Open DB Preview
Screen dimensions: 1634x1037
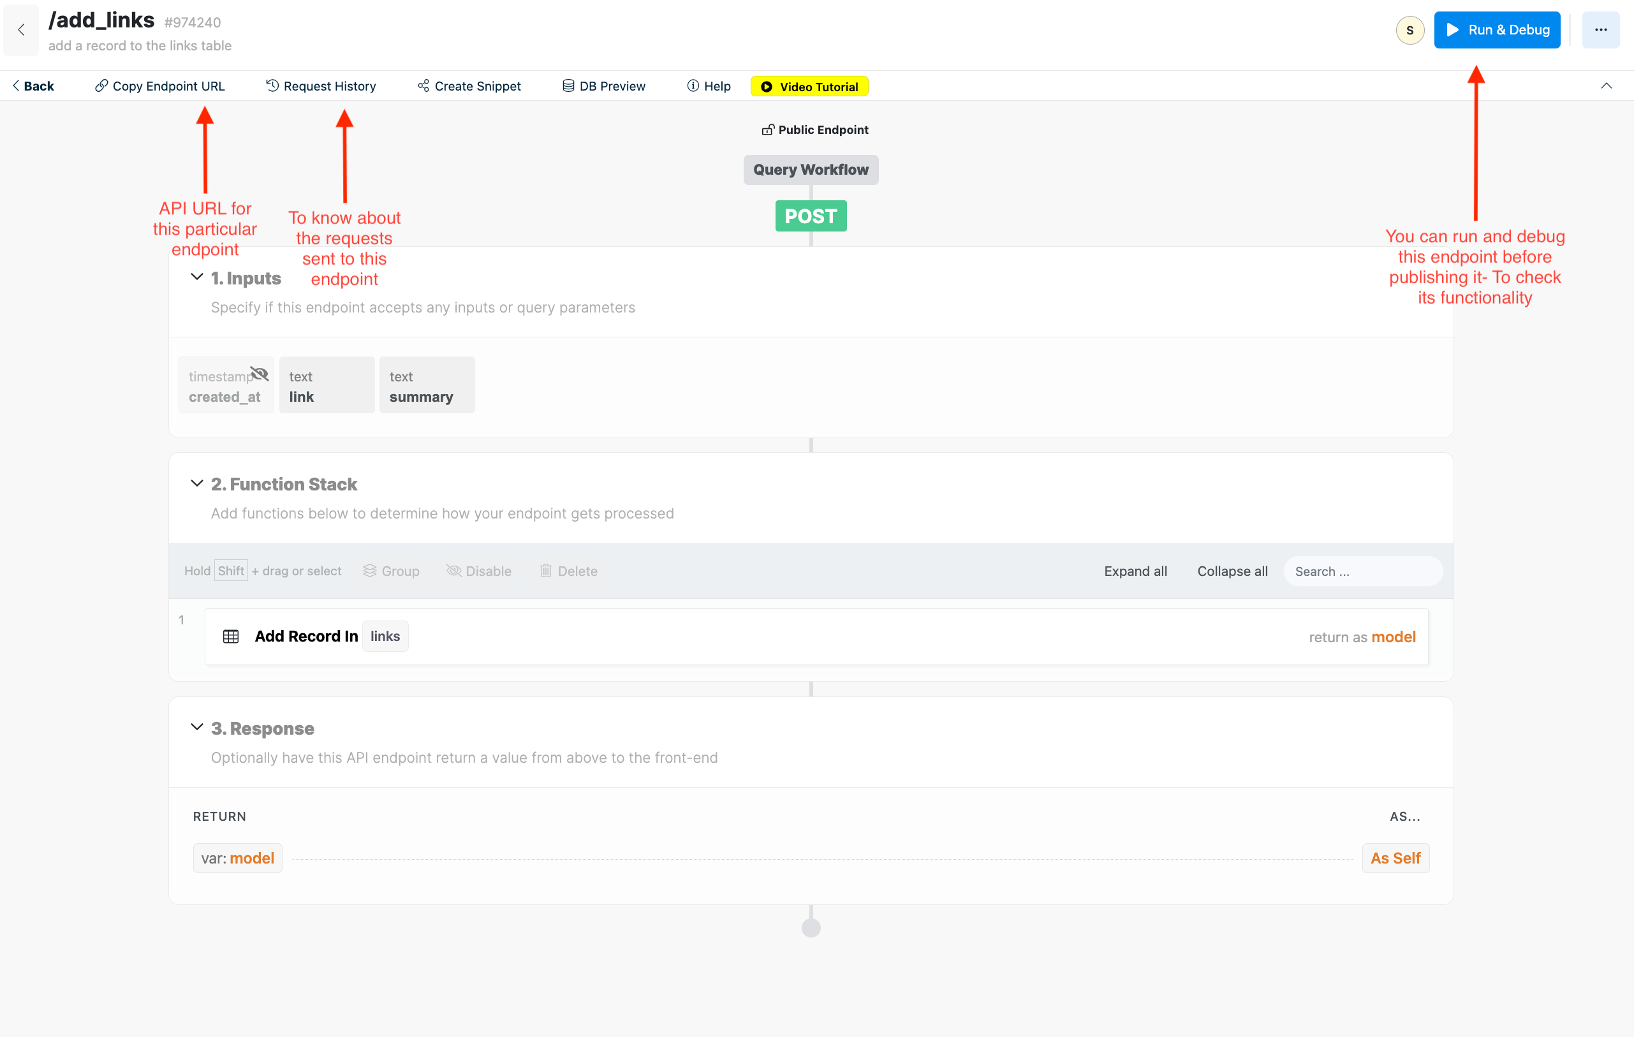(x=603, y=86)
